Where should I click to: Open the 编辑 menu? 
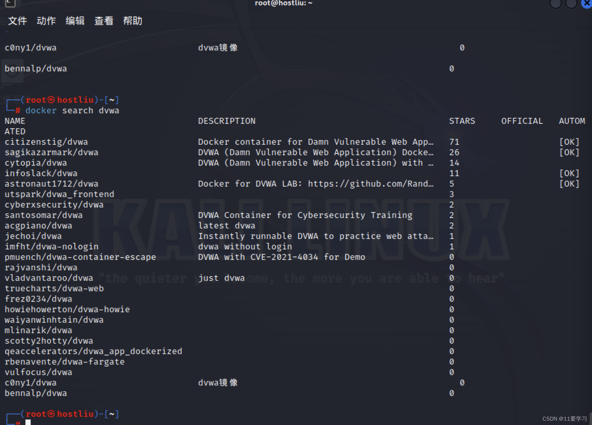pyautogui.click(x=75, y=21)
